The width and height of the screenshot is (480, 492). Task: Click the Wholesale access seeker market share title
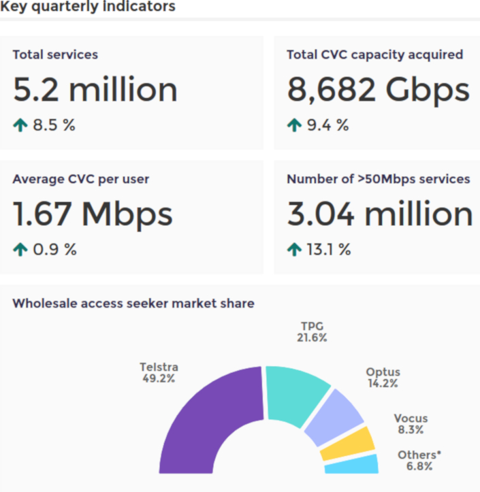(x=133, y=304)
